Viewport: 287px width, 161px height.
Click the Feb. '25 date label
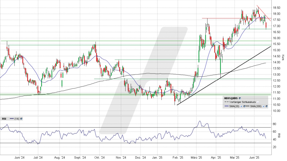click(178, 157)
